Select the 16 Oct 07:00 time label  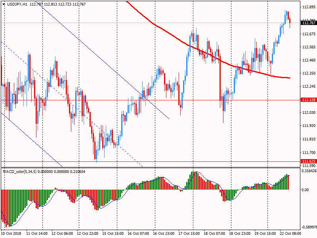pos(138,234)
